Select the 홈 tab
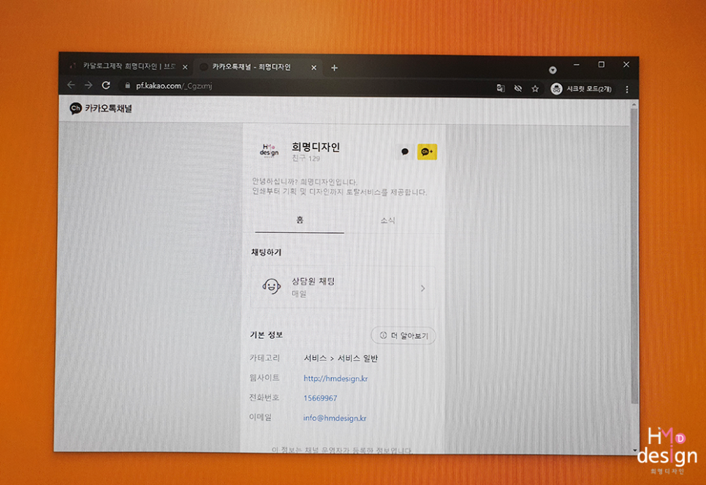 pyautogui.click(x=300, y=220)
